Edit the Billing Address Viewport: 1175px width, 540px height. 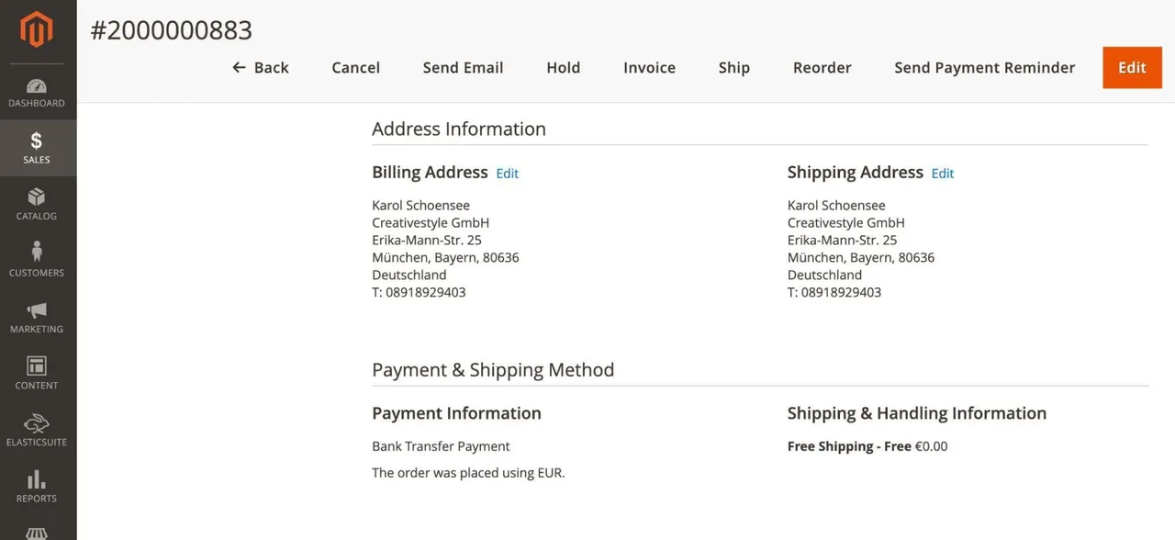[508, 174]
